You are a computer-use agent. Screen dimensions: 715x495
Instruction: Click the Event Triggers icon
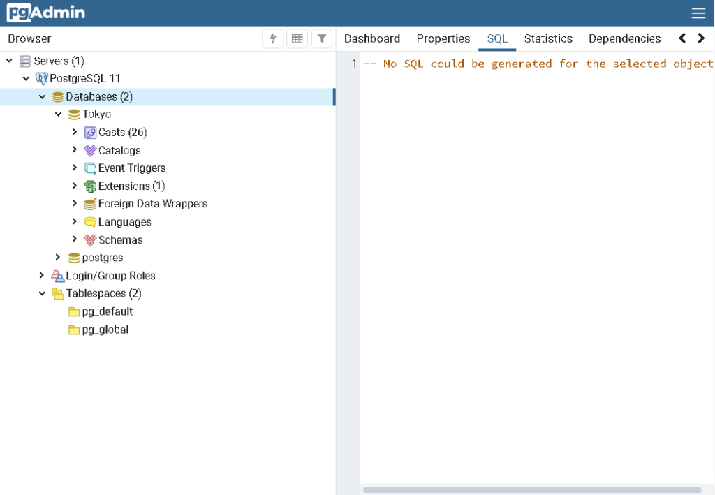coord(90,168)
